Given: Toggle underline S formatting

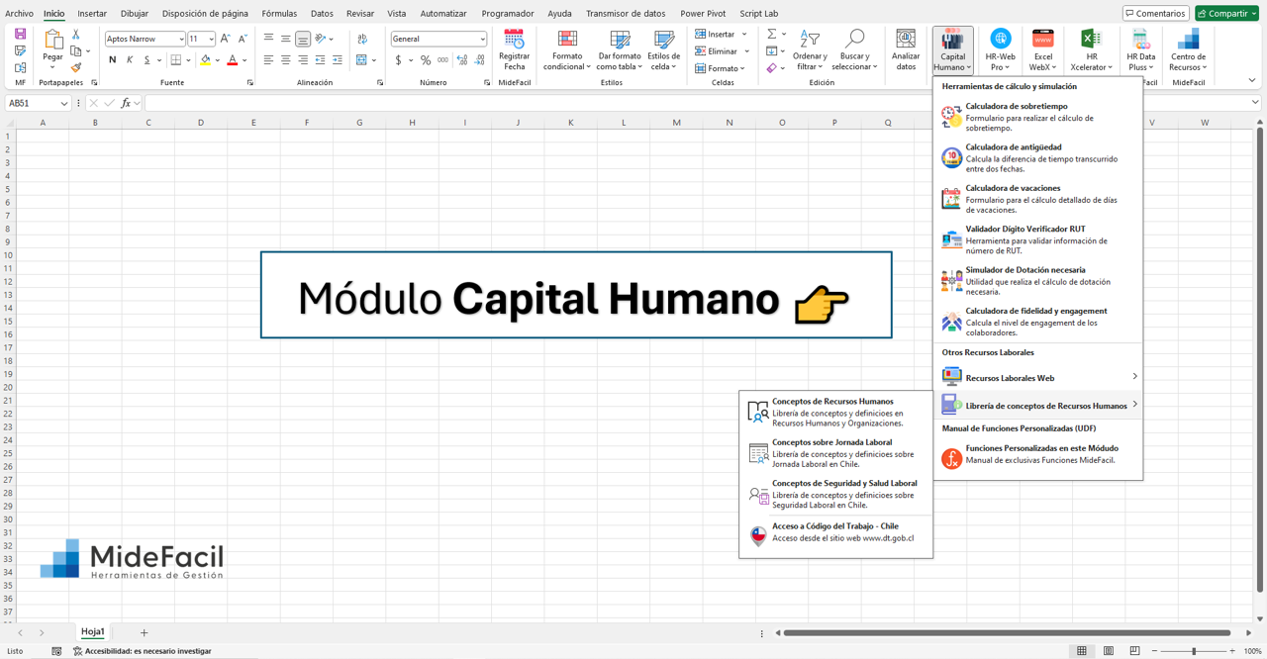Looking at the screenshot, I should coord(146,60).
